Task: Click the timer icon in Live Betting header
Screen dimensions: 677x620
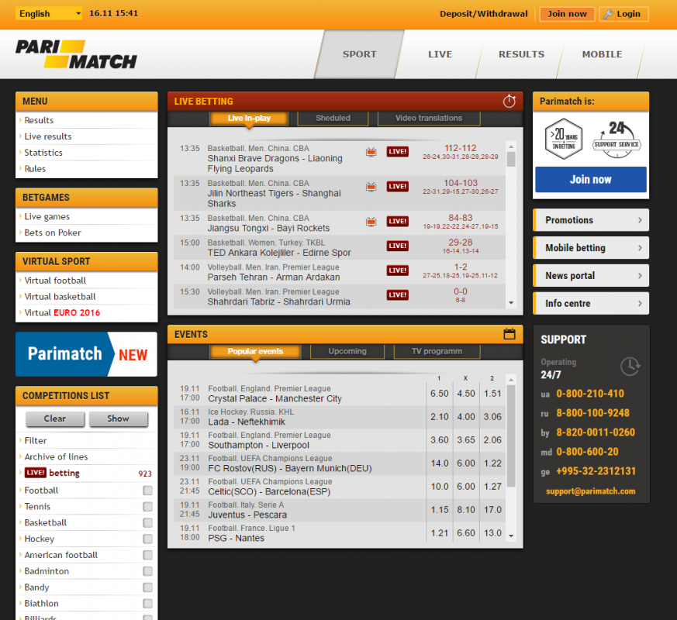Action: point(509,101)
